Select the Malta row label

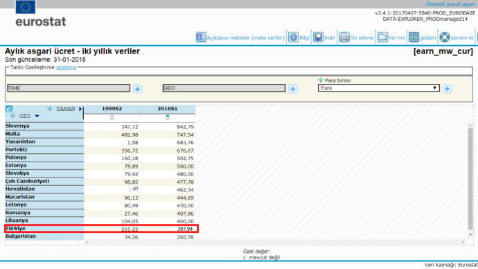pos(12,134)
